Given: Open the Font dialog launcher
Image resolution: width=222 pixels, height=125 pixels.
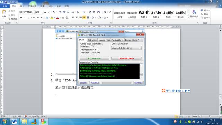Looking at the screenshot, I should pyautogui.click(x=69, y=23).
